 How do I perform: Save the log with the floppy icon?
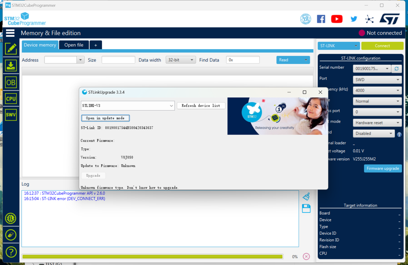(x=306, y=209)
